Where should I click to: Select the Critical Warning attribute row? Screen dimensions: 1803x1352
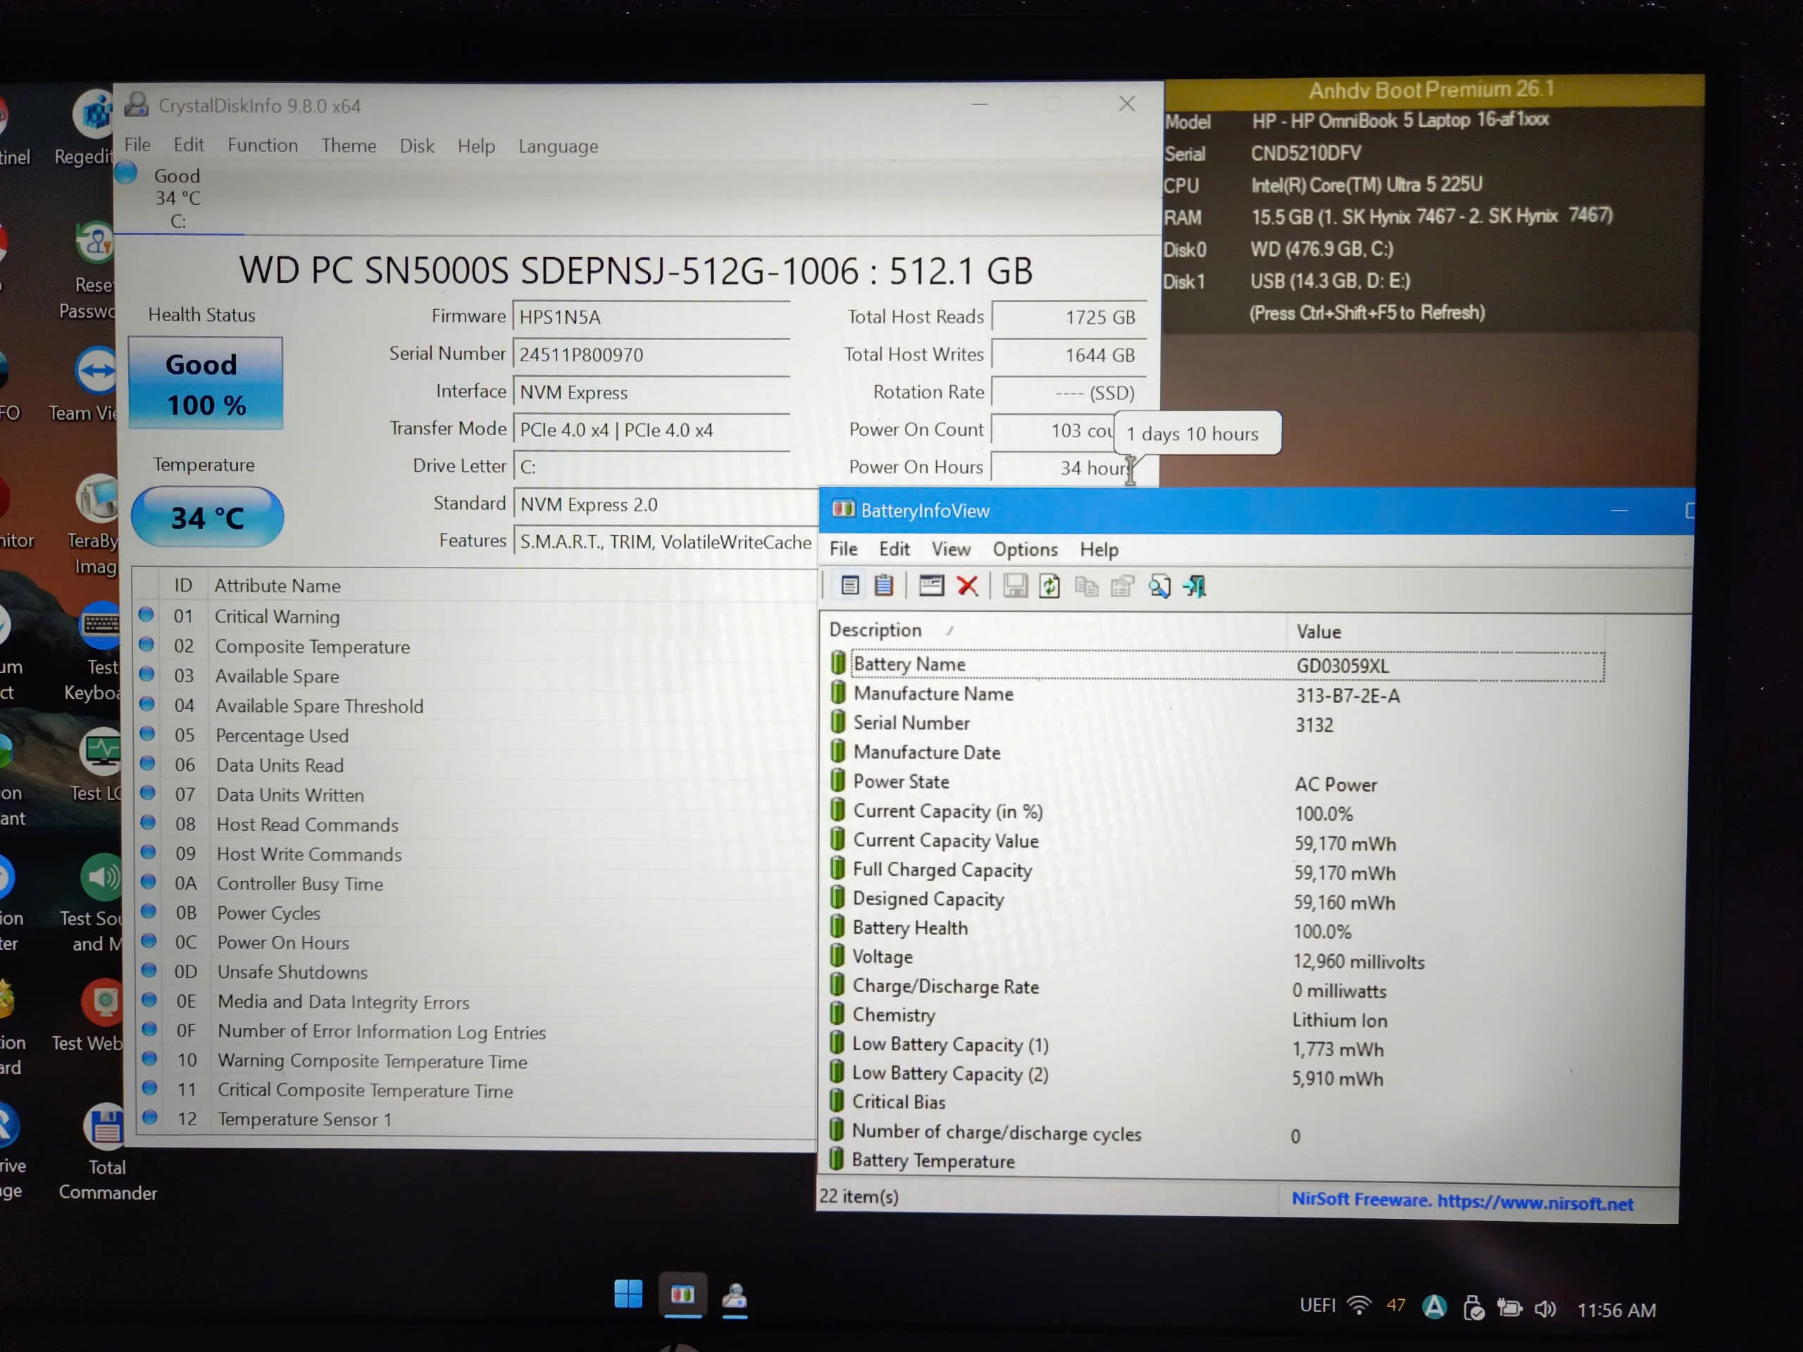(475, 616)
